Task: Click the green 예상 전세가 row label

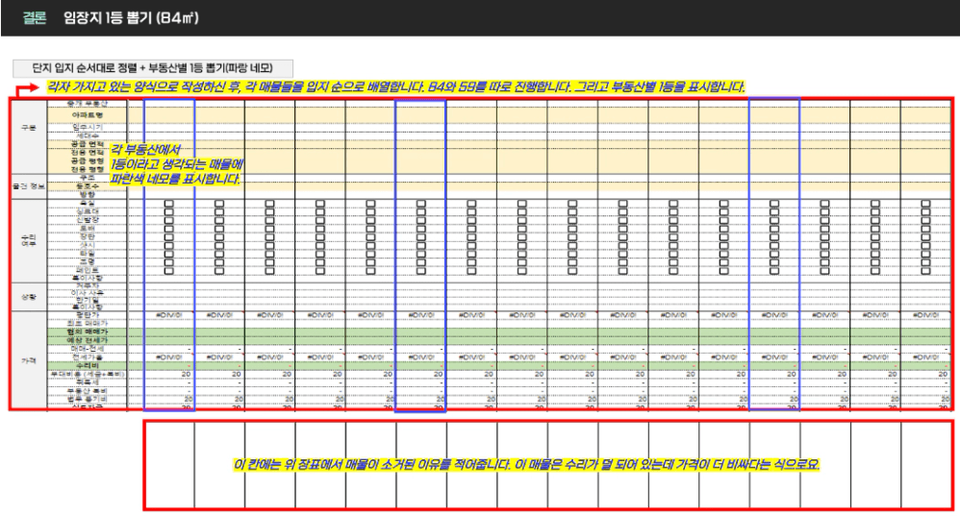Action: coord(87,340)
